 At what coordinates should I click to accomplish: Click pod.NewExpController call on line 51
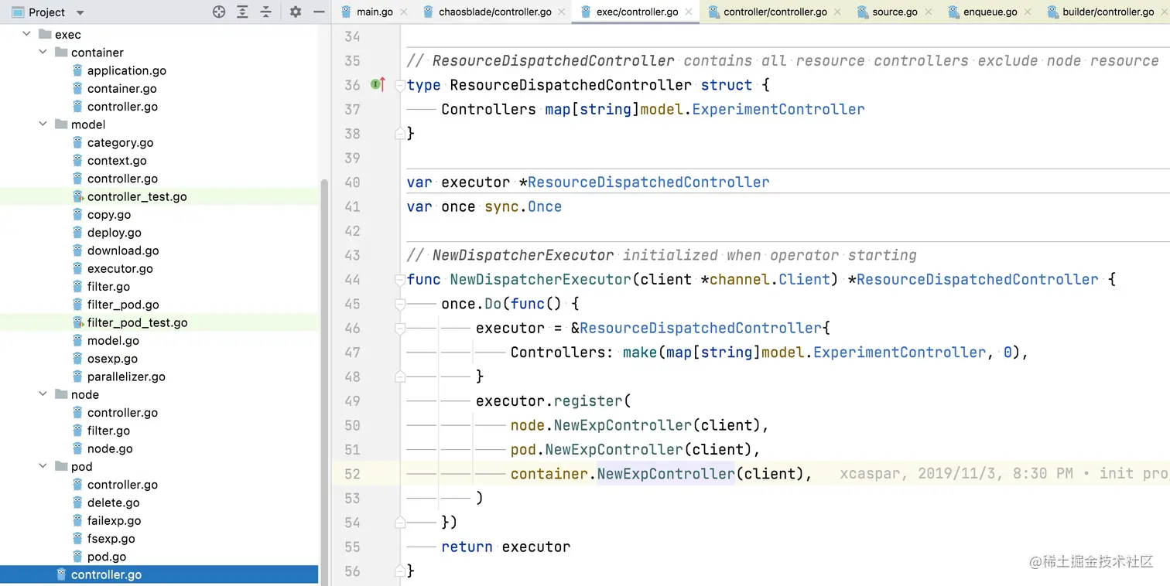[x=635, y=449]
